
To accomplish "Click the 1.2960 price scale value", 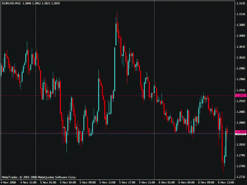I will point(241,79).
